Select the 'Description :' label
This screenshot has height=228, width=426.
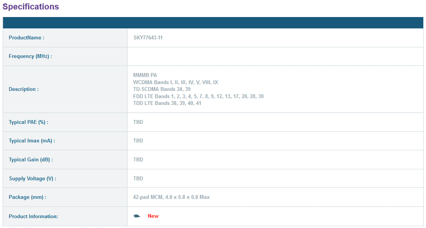pyautogui.click(x=24, y=89)
